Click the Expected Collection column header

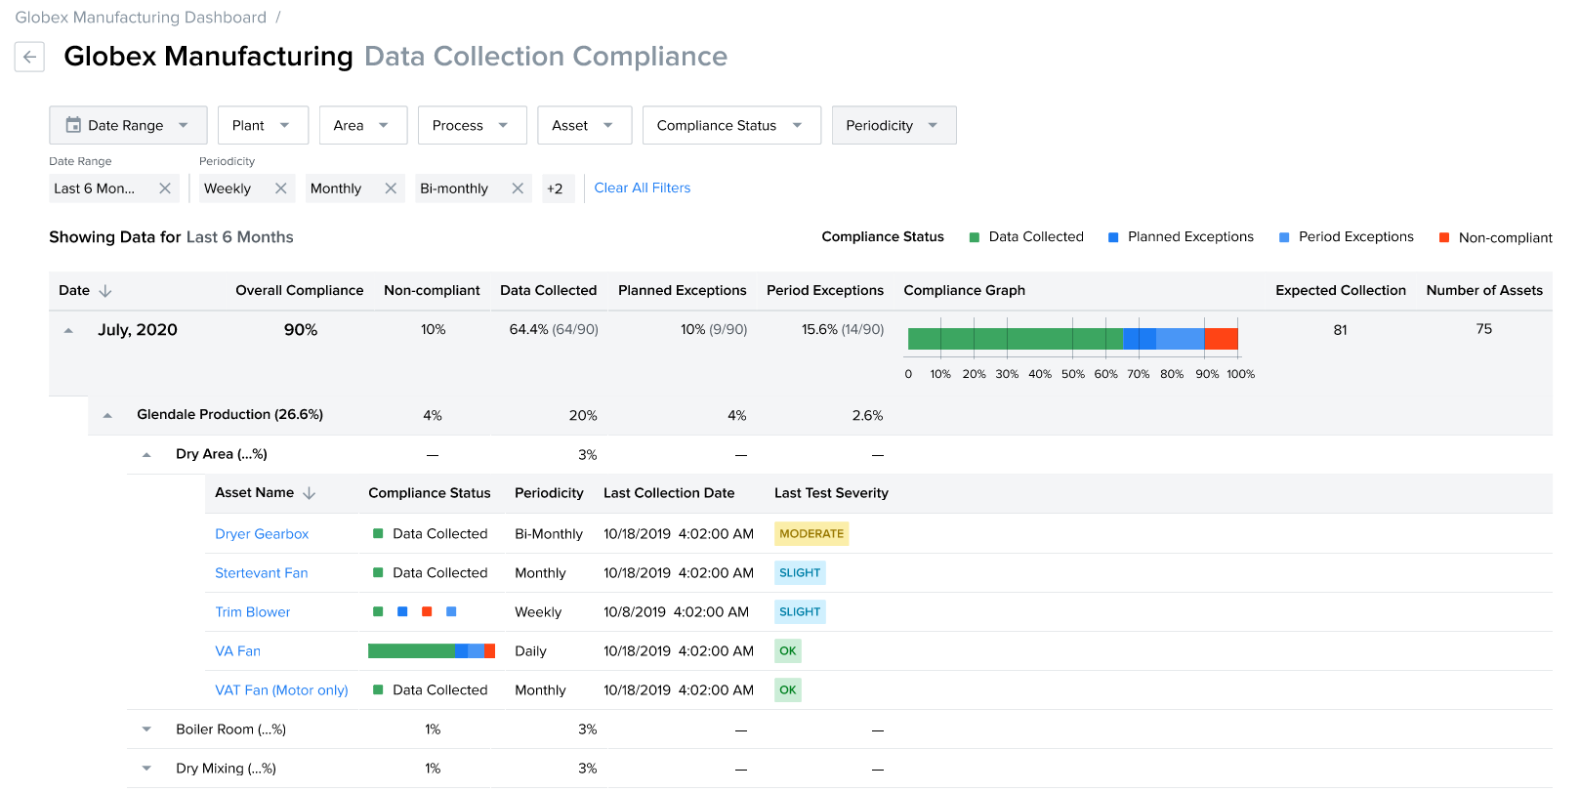1341,290
